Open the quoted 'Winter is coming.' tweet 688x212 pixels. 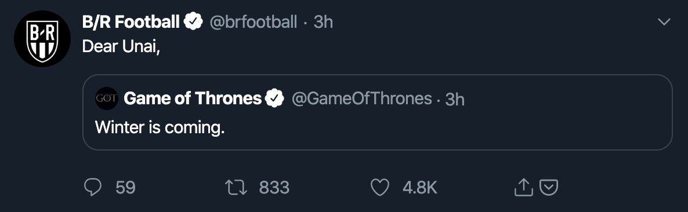click(377, 112)
